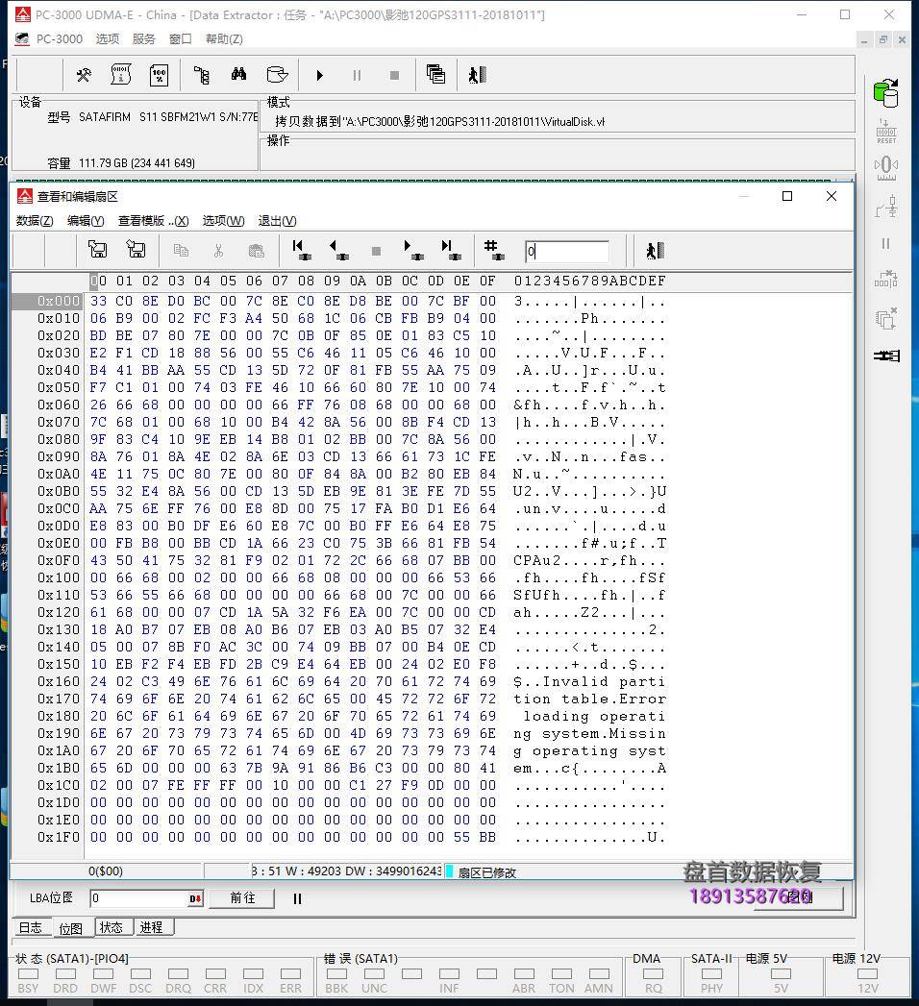This screenshot has width=919, height=1006.
Task: Open the utility tools (hammer and wrench) icon
Action: coord(84,75)
